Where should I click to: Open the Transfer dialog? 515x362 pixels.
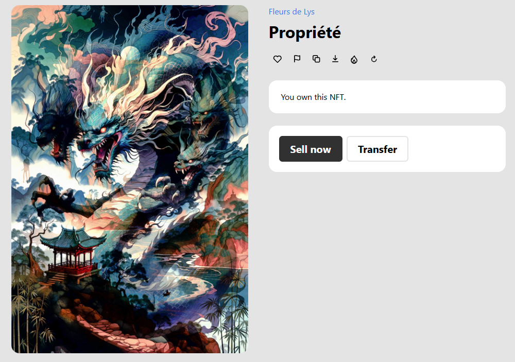pyautogui.click(x=377, y=149)
